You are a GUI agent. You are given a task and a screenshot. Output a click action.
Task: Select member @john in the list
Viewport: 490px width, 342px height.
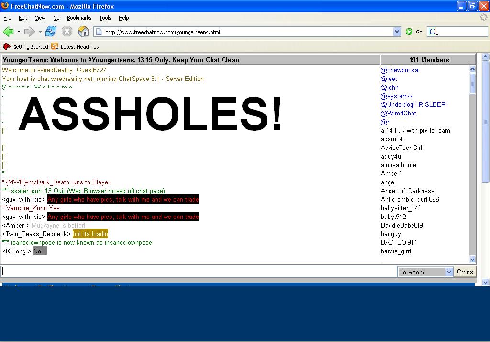click(x=390, y=88)
